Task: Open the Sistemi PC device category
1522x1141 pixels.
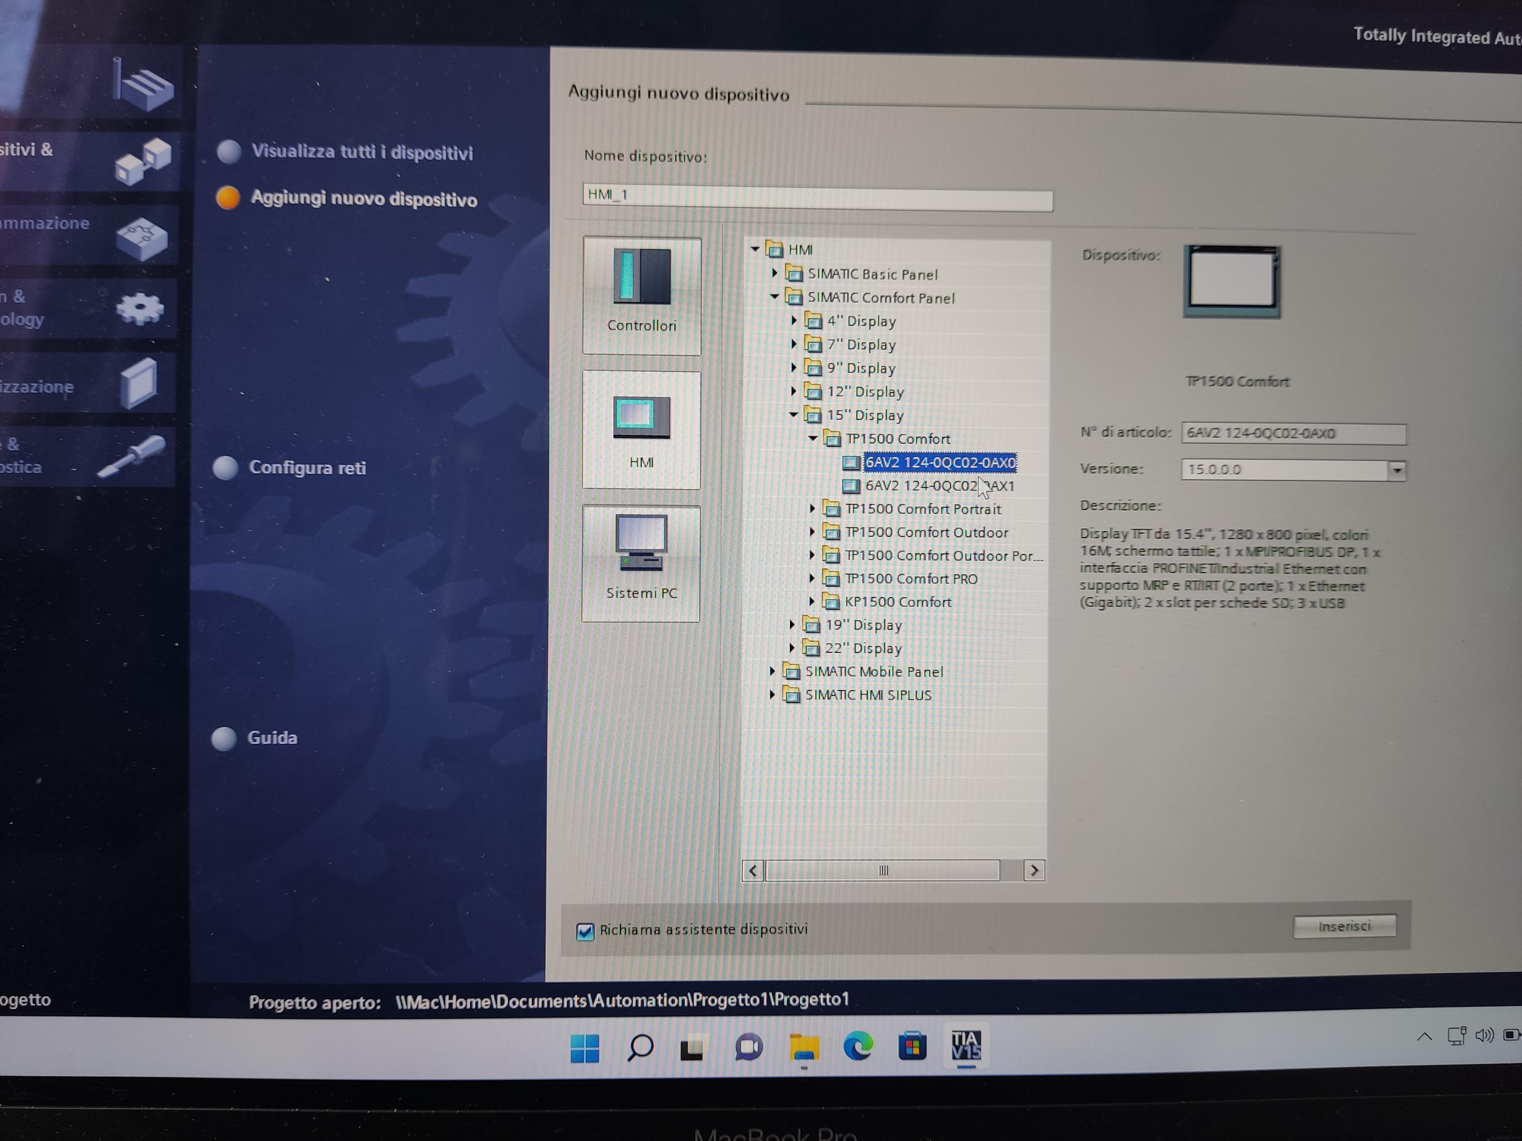Action: pos(641,563)
